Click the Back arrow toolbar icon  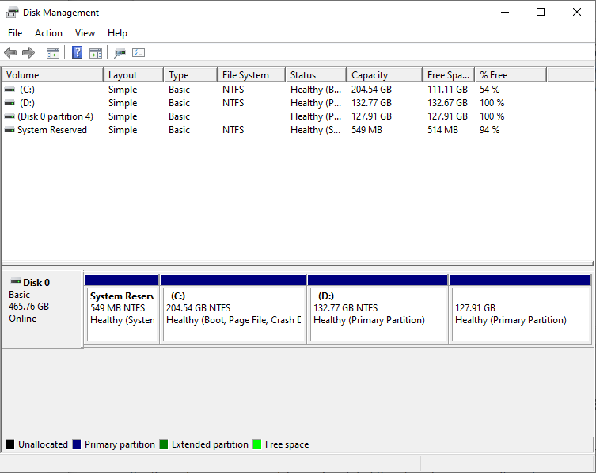pos(10,53)
